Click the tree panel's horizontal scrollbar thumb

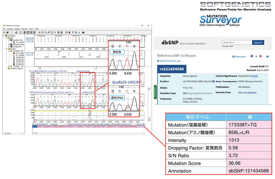pos(8,134)
